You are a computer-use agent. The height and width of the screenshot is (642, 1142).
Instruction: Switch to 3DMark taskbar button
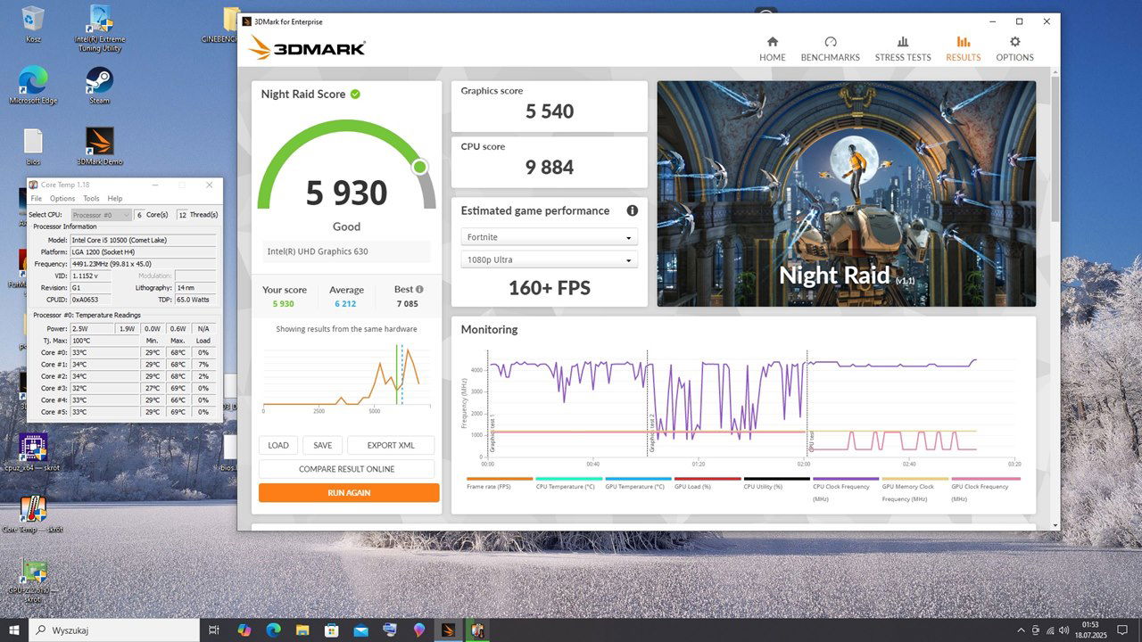(x=448, y=630)
